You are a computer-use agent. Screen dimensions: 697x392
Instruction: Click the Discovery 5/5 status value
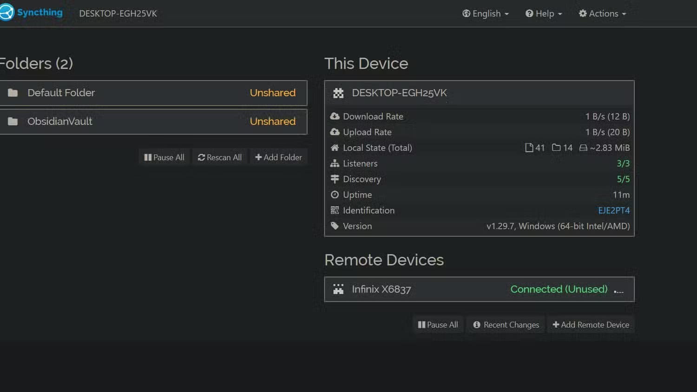coord(623,179)
